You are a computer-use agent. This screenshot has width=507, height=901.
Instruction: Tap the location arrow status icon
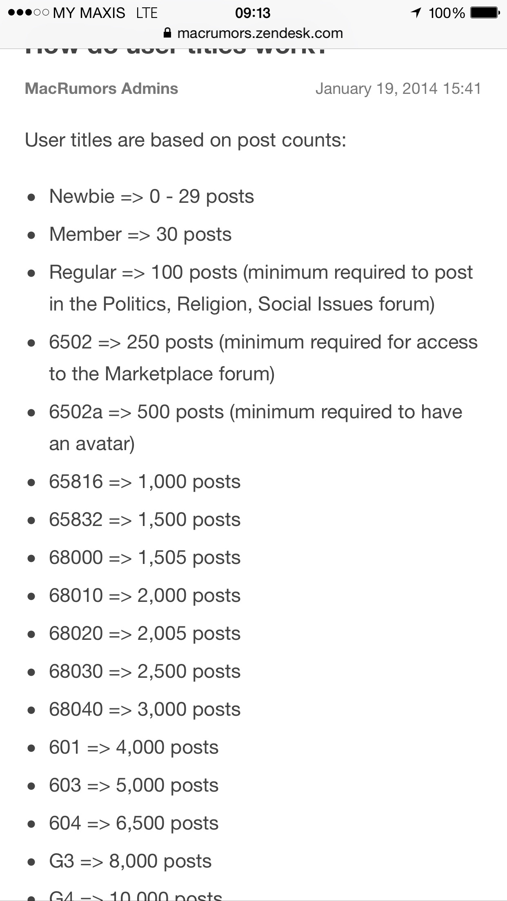click(x=416, y=13)
